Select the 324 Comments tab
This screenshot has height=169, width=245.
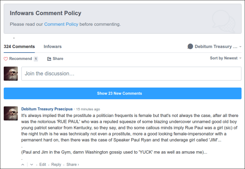(x=19, y=47)
